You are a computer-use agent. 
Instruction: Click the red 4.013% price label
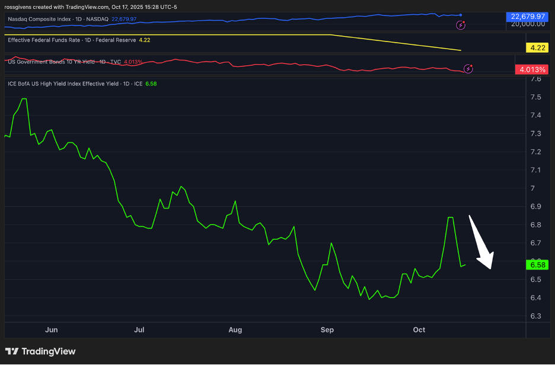[x=531, y=70]
